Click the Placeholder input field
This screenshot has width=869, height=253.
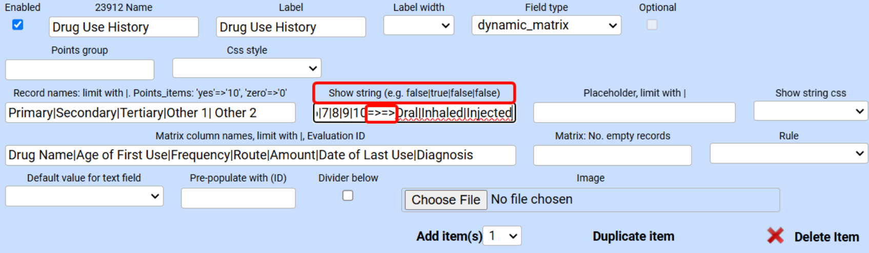tap(634, 112)
